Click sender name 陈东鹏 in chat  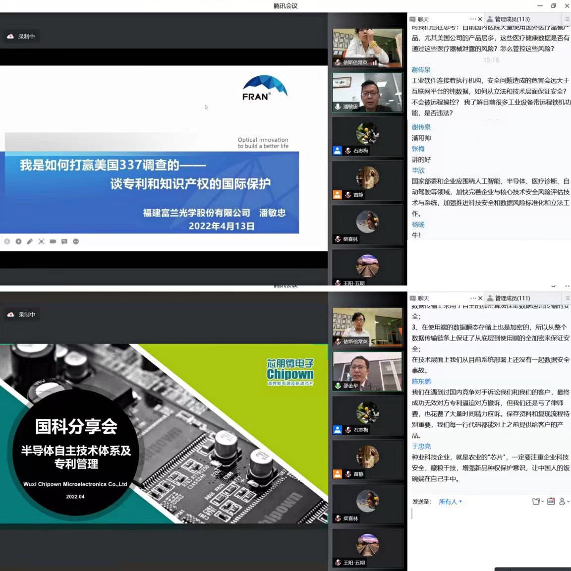[x=421, y=381]
